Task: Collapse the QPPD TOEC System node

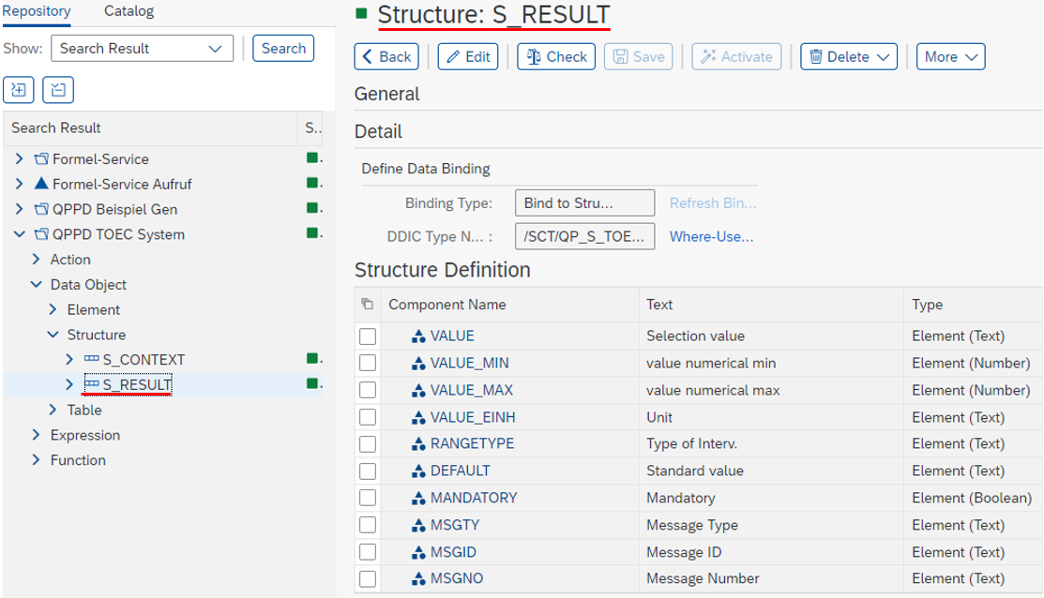Action: pyautogui.click(x=20, y=234)
